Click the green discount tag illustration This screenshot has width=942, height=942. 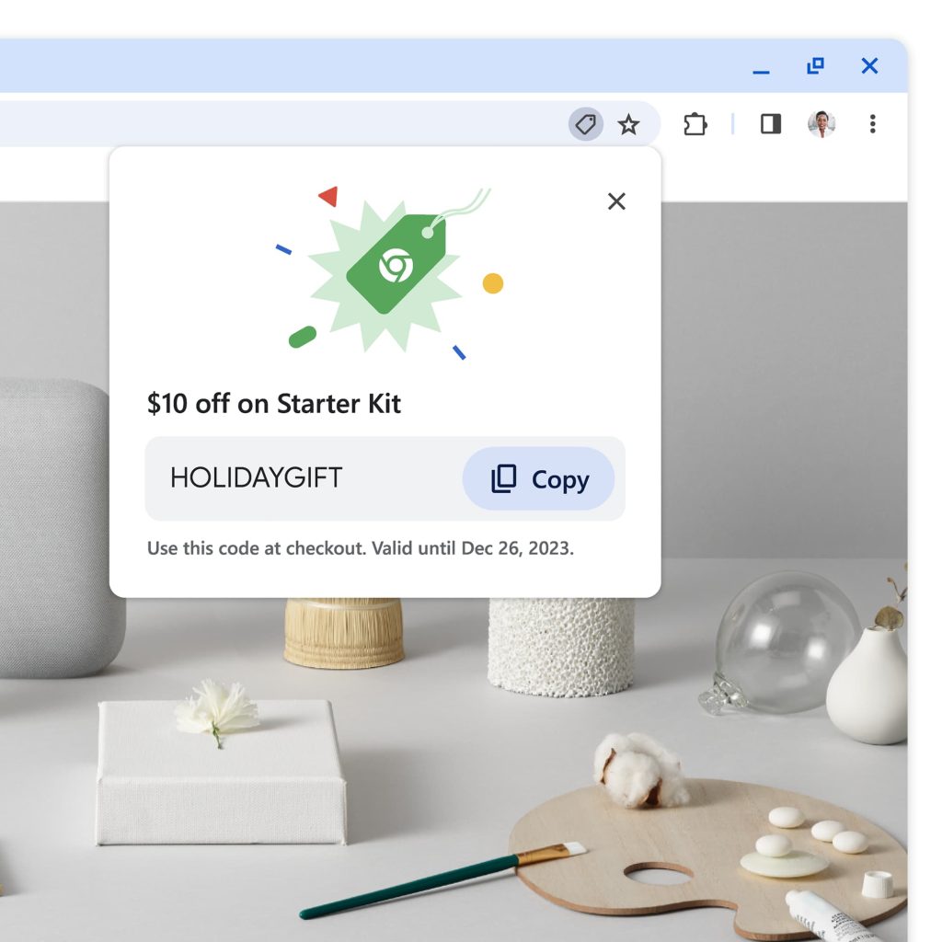[x=396, y=264]
